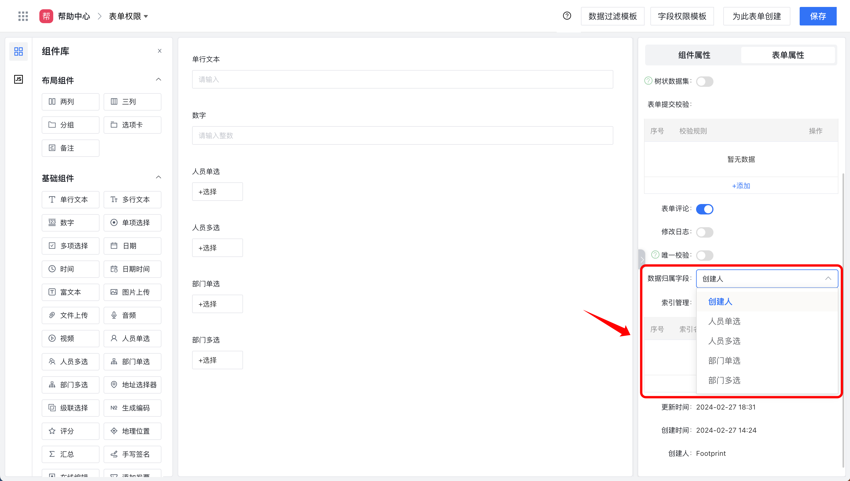Click the 树状数据集 help icon

648,81
